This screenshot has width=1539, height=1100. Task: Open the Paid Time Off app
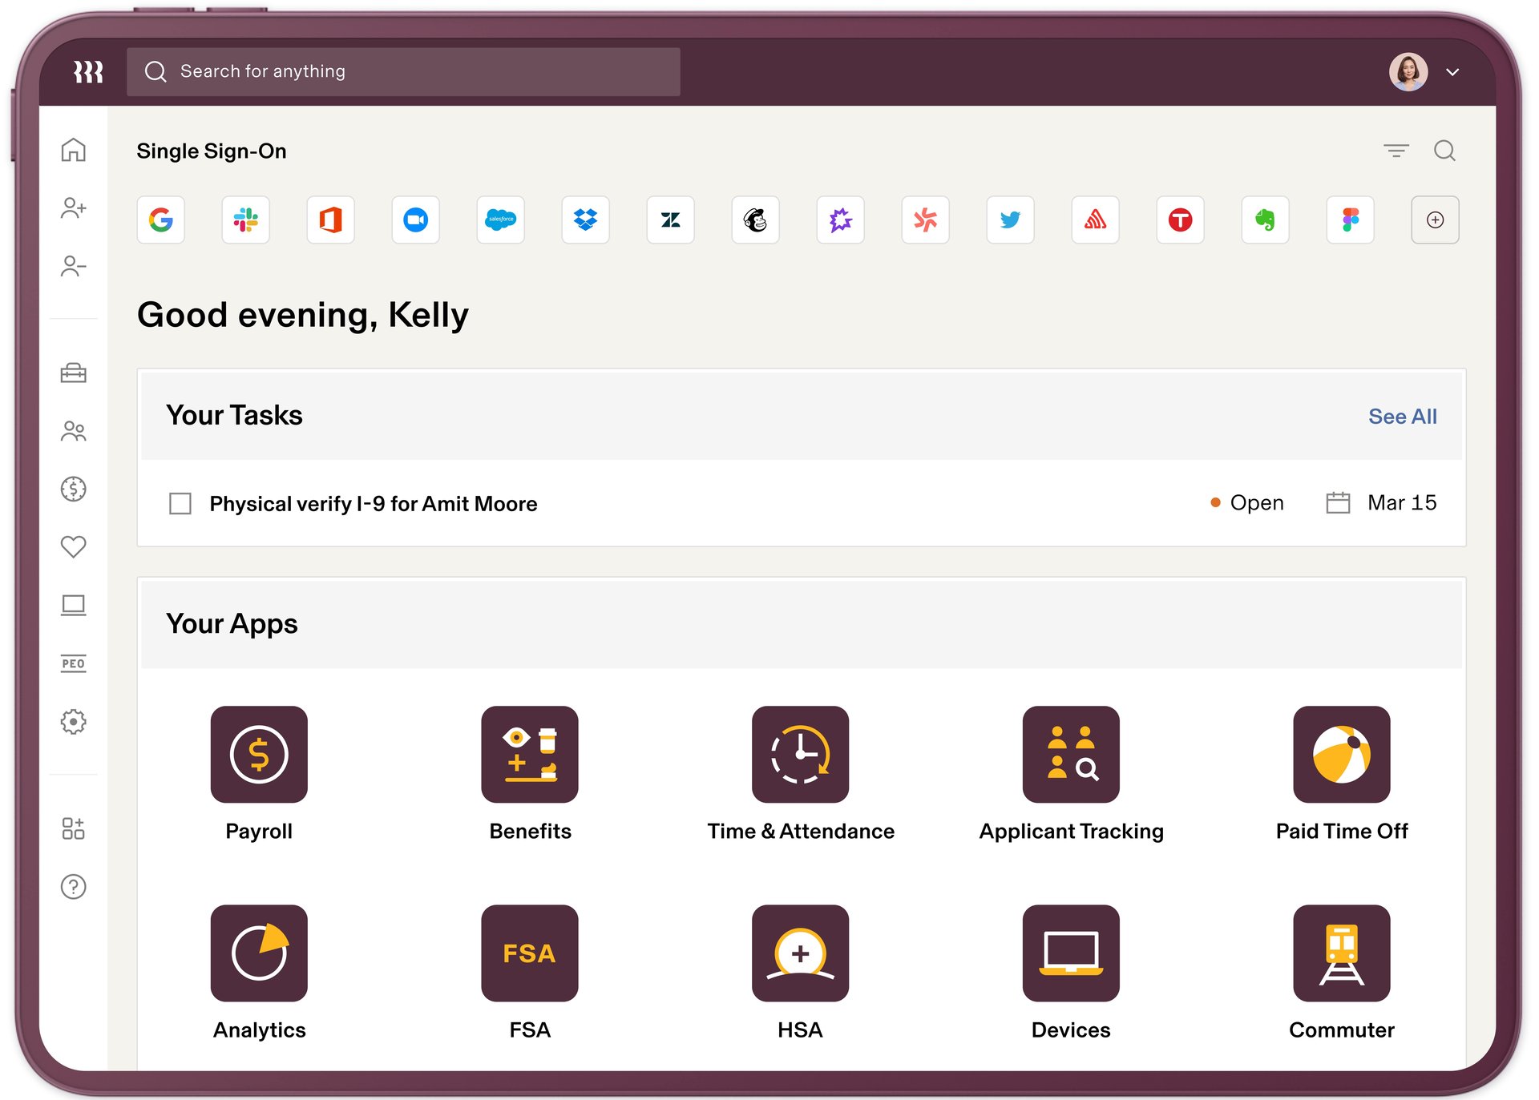(x=1342, y=754)
